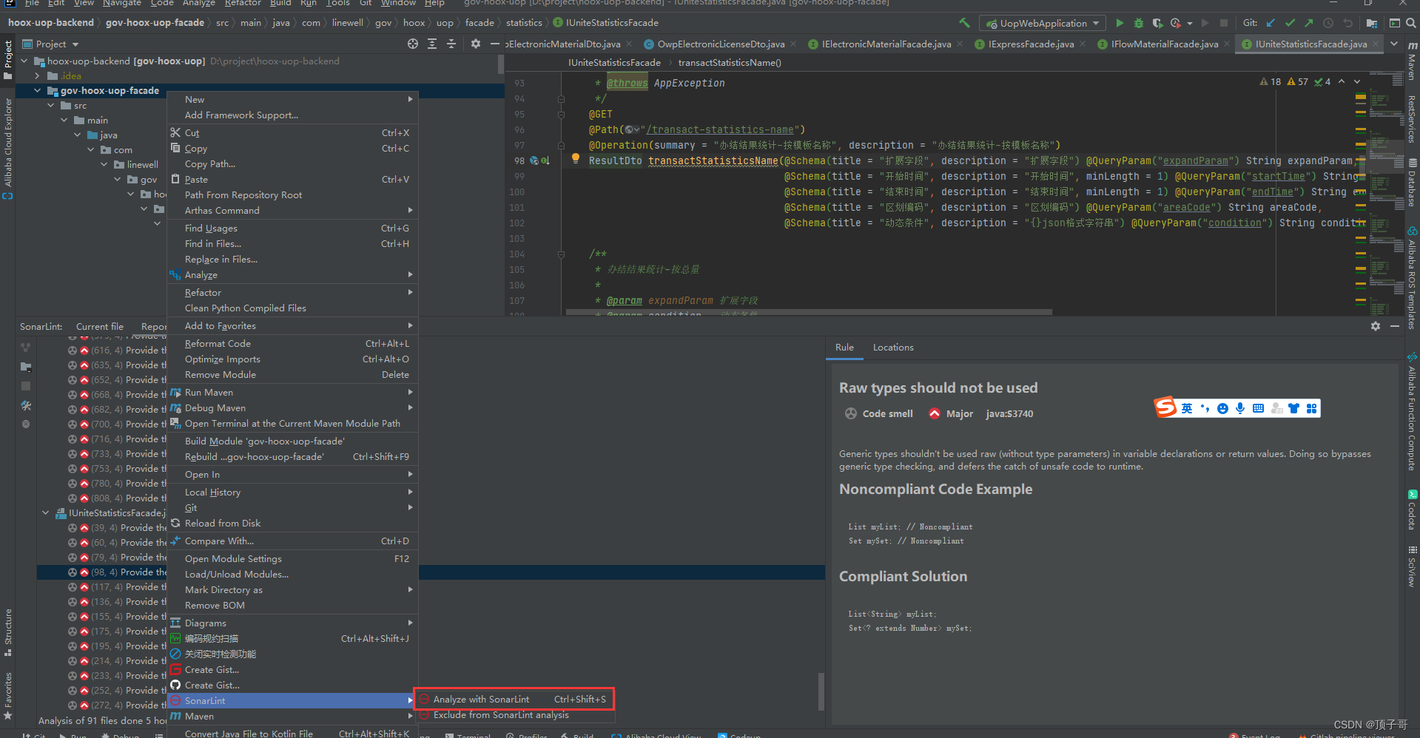The image size is (1420, 738).
Task: Click the SonarLint clear results icon
Action: (26, 424)
